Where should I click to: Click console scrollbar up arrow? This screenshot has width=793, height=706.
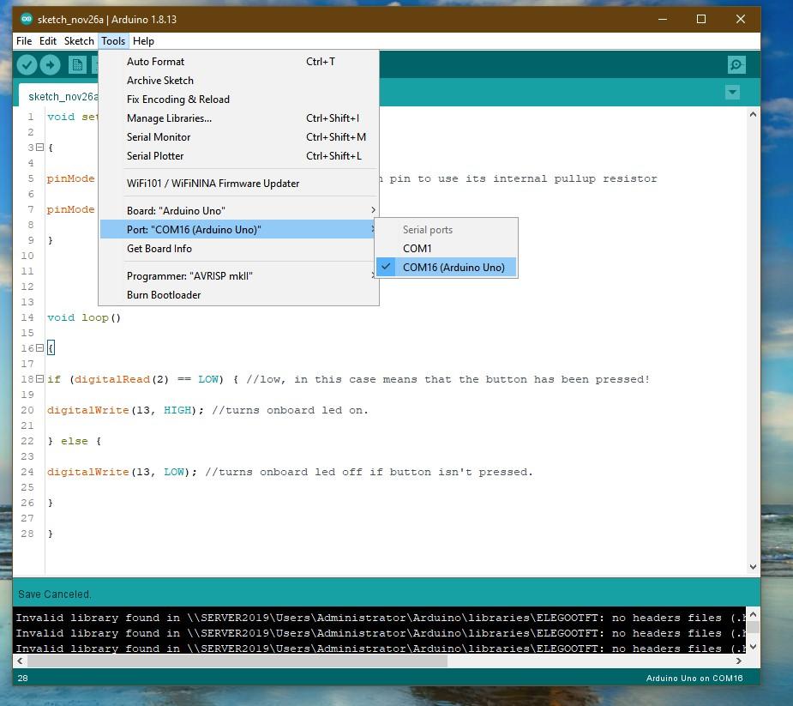[753, 614]
